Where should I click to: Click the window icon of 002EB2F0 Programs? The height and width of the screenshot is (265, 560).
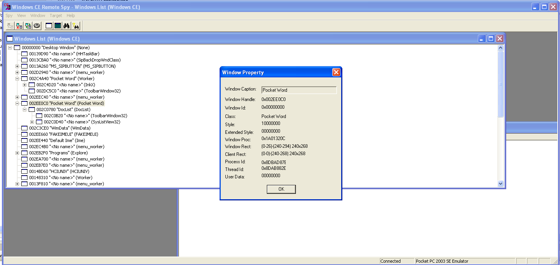pyautogui.click(x=24, y=153)
